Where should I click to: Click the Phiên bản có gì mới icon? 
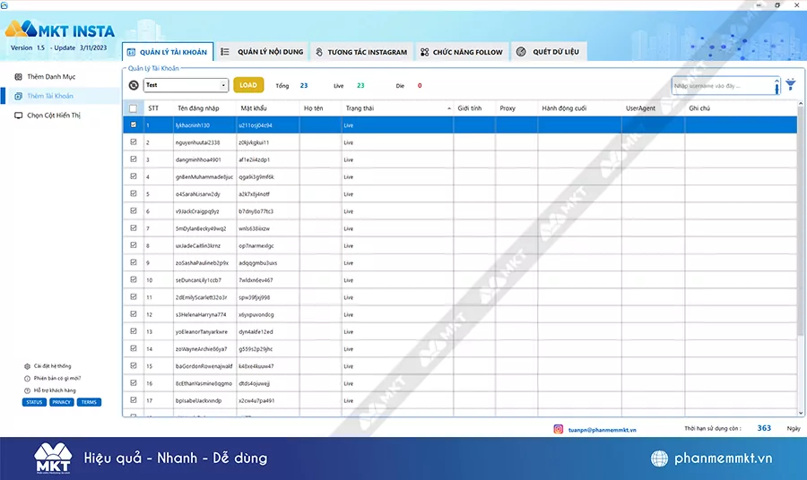pos(27,378)
